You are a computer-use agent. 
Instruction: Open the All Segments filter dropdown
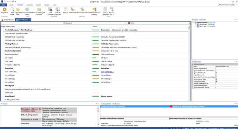95,23
